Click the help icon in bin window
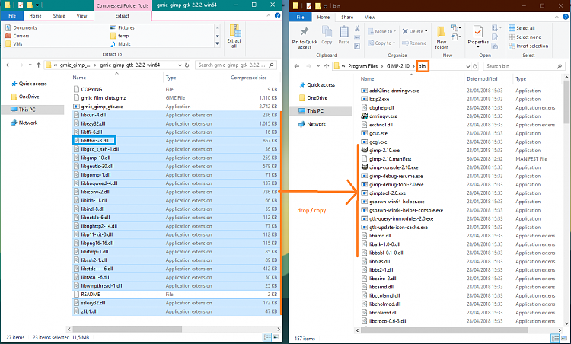Viewport: 571px width, 344px height. tap(566, 17)
